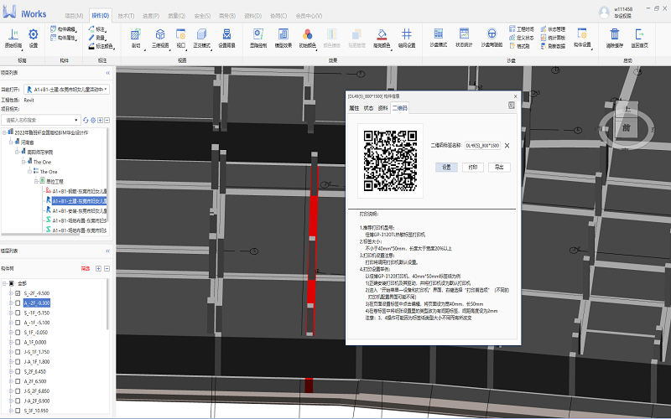Viewport: 671px width, 419px height.
Task: Open the 当前打开 project dropdown
Action: tap(67, 90)
